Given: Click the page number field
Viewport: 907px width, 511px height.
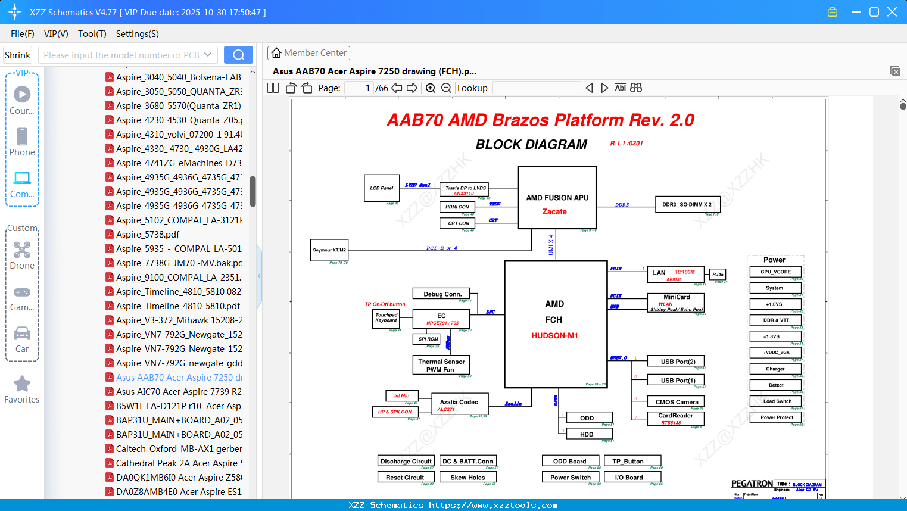Looking at the screenshot, I should (359, 88).
